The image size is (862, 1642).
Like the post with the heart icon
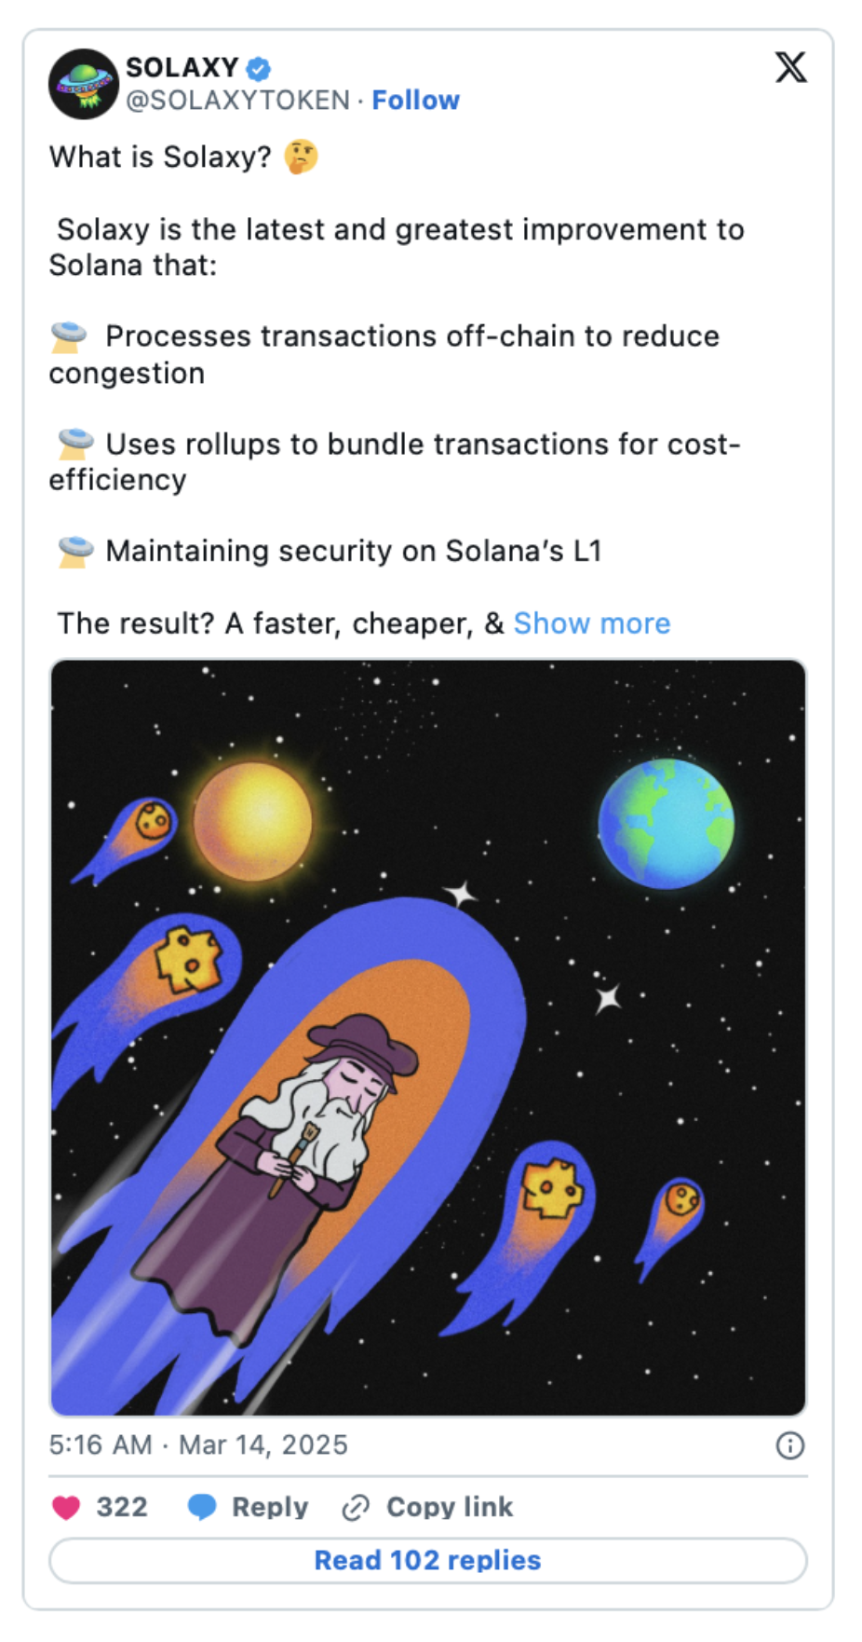(x=66, y=1507)
